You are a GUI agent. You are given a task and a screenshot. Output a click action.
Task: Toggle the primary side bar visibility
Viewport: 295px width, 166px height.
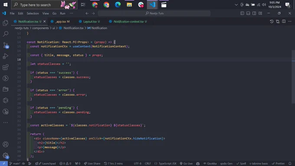click(x=242, y=13)
